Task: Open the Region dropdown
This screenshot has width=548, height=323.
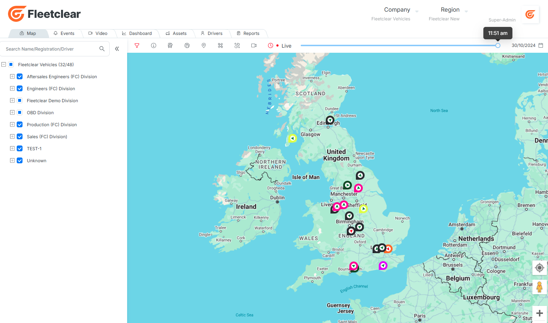Action: click(453, 9)
